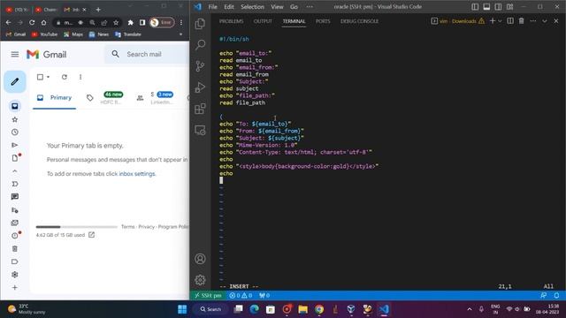Expand the launch profile dropdown beside the new terminal plus

pyautogui.click(x=500, y=21)
